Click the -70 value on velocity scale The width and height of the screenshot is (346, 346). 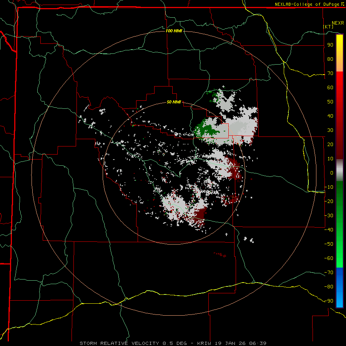(x=329, y=273)
